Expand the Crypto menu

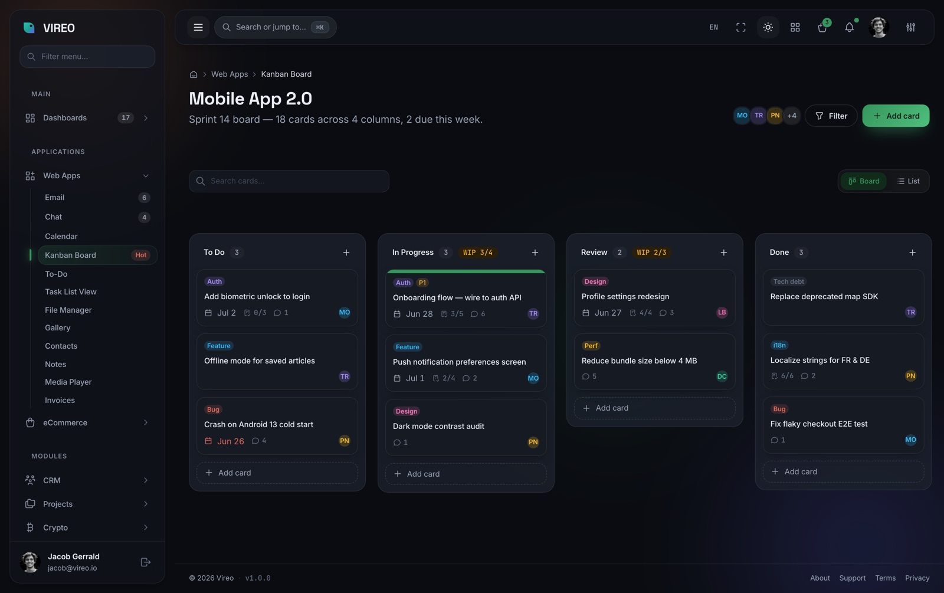[87, 528]
